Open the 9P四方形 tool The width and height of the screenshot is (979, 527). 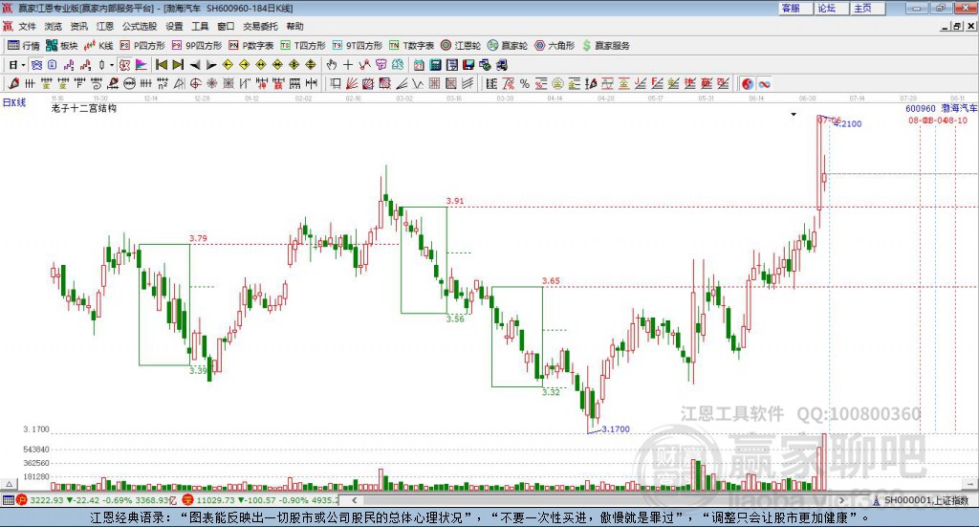pos(197,46)
